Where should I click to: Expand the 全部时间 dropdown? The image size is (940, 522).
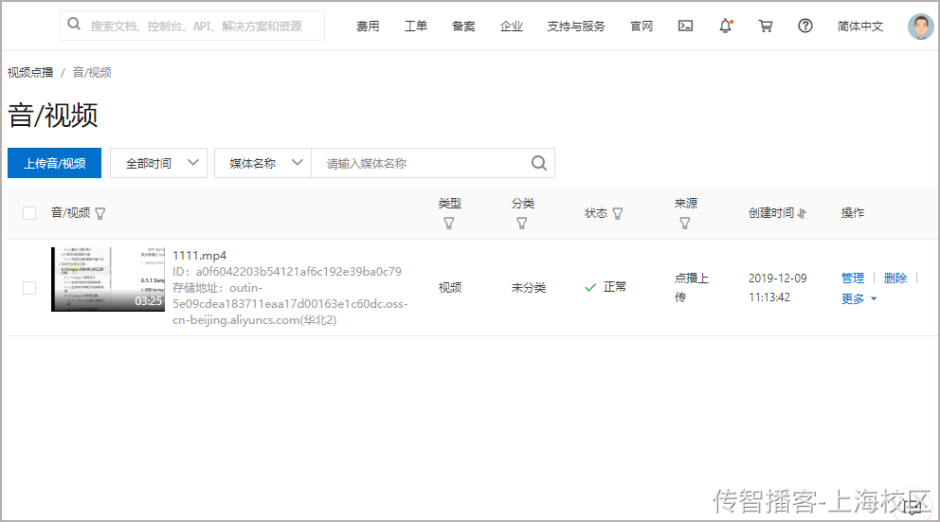point(159,163)
